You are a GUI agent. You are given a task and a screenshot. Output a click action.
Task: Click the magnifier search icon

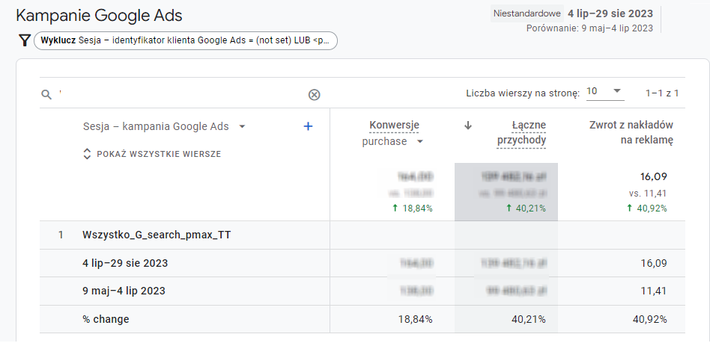46,94
